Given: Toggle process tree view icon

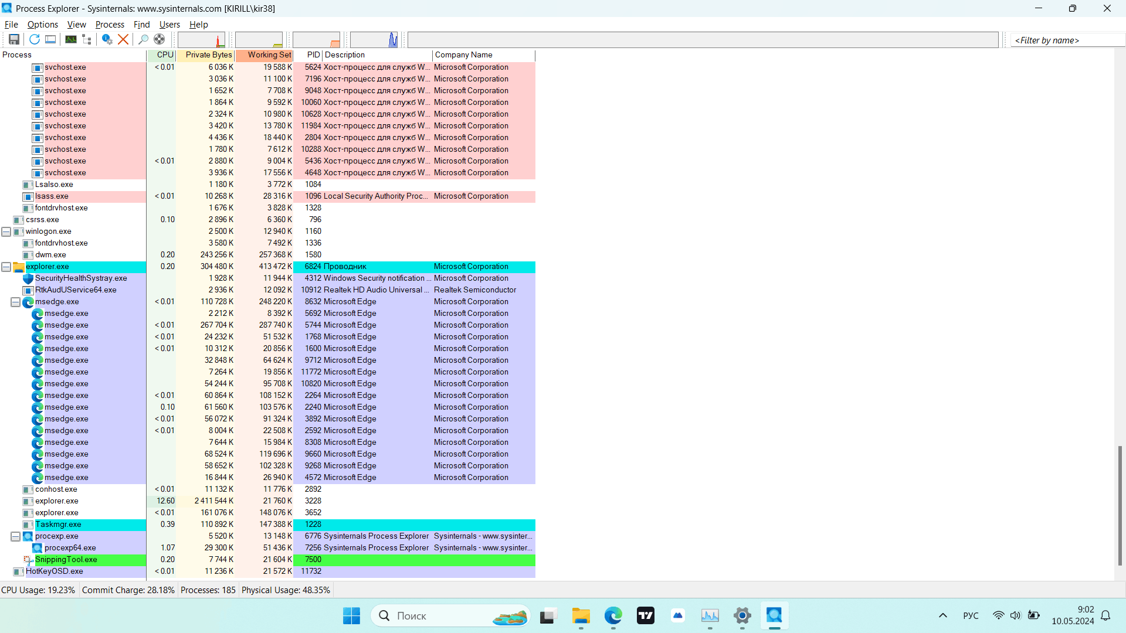Looking at the screenshot, I should [x=87, y=39].
